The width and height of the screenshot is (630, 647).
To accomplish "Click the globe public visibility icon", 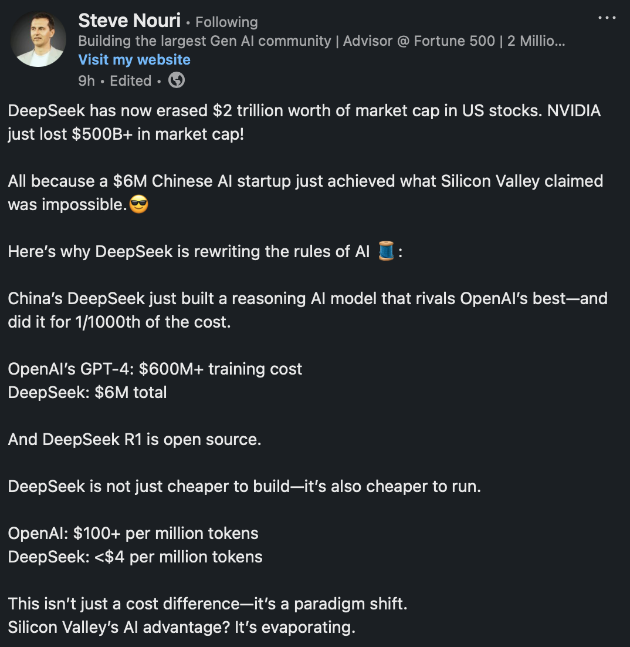I will [177, 80].
